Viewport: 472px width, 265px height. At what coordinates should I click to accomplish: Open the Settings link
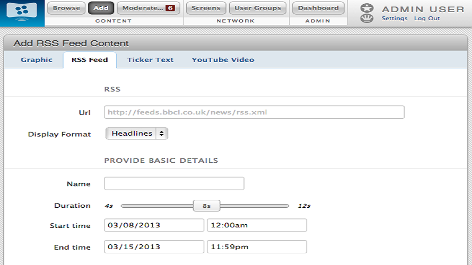tap(394, 19)
